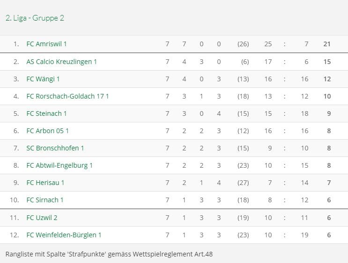Click FC Amriswil's penalty points (26)
Viewport: 348px width, 263px height.
pyautogui.click(x=243, y=44)
